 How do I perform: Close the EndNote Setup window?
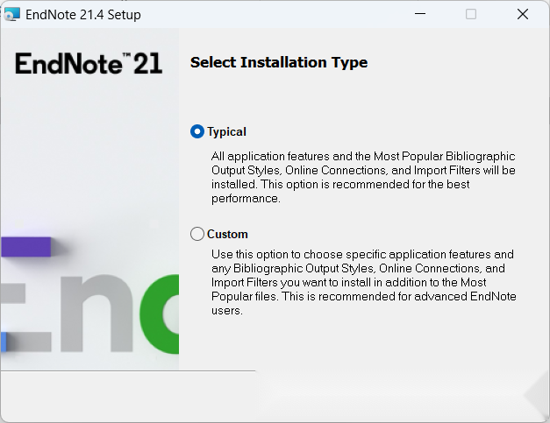click(x=523, y=15)
